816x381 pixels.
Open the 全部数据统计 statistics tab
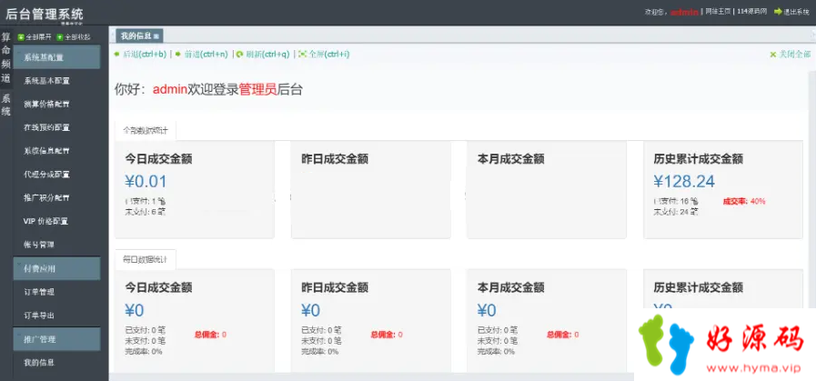pyautogui.click(x=146, y=131)
